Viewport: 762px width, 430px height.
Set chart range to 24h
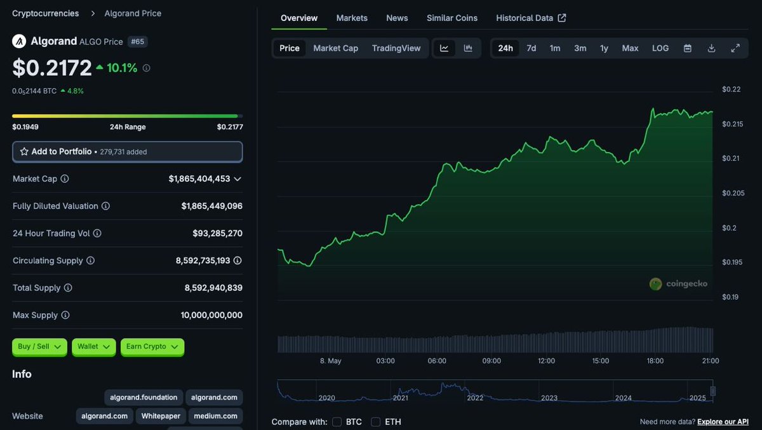click(x=505, y=48)
